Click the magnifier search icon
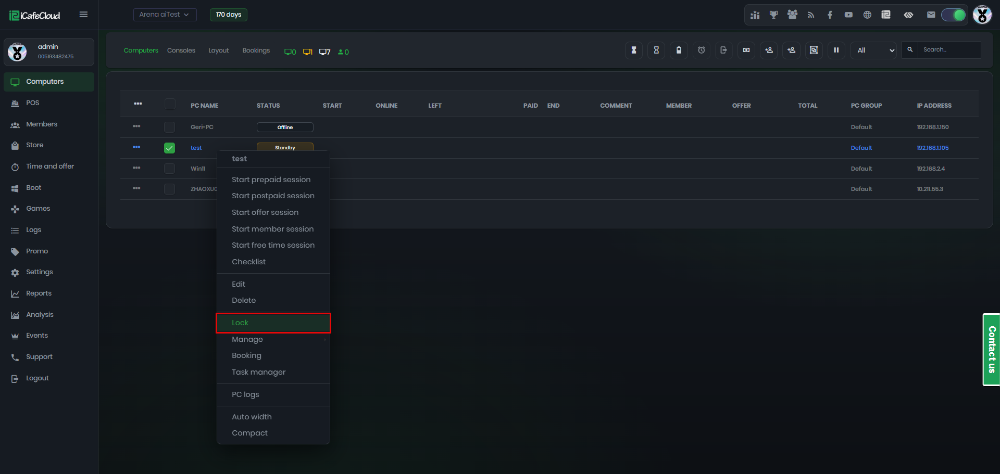Screen dimensions: 1000x474 pos(910,50)
